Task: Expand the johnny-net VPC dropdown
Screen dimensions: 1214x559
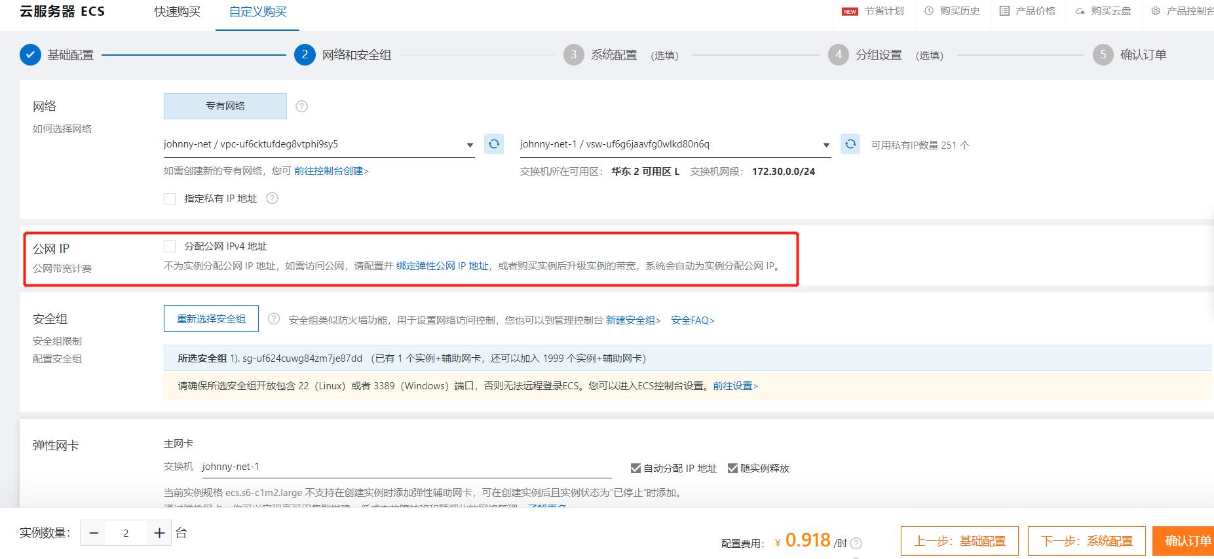Action: tap(319, 144)
